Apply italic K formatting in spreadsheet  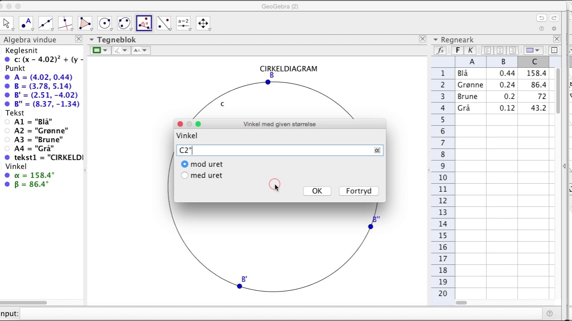pos(470,50)
